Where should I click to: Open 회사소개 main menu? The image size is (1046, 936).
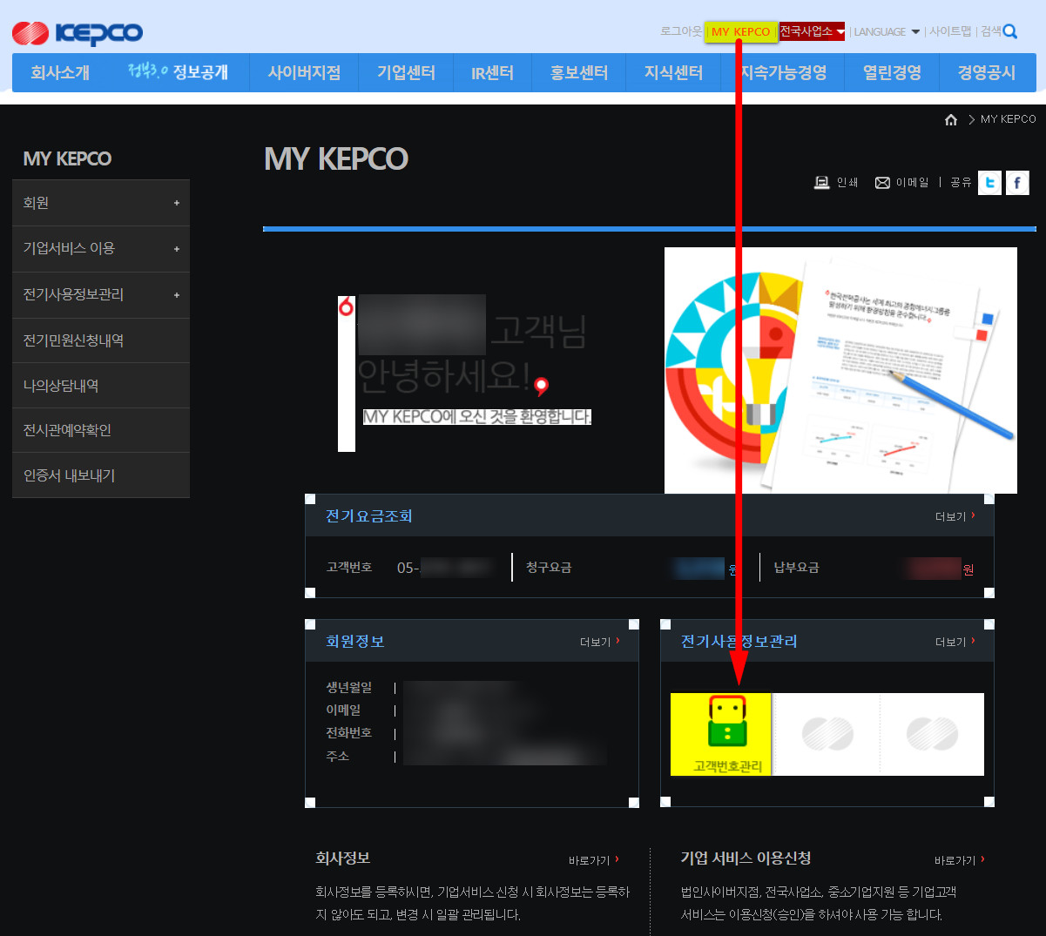coord(60,73)
